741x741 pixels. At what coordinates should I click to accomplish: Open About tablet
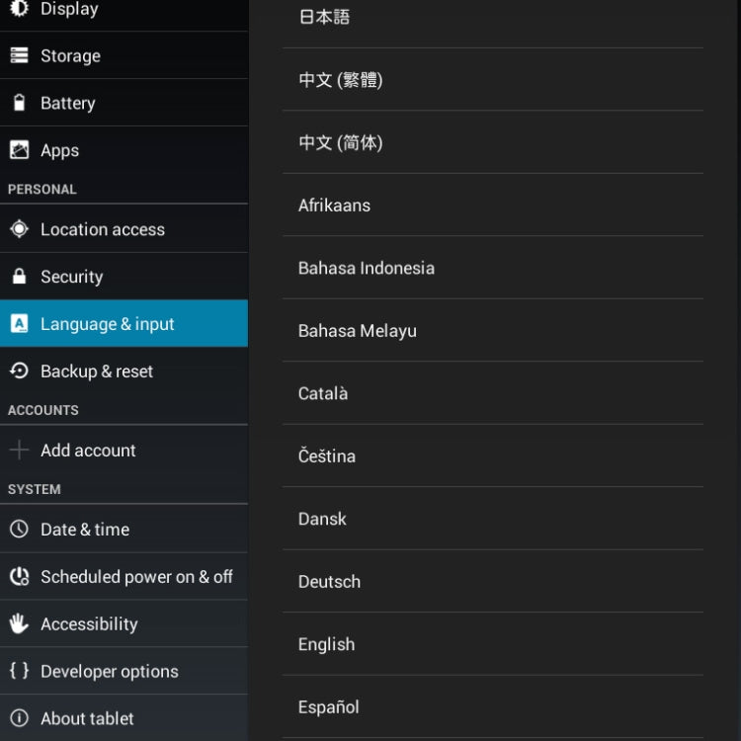click(x=123, y=718)
